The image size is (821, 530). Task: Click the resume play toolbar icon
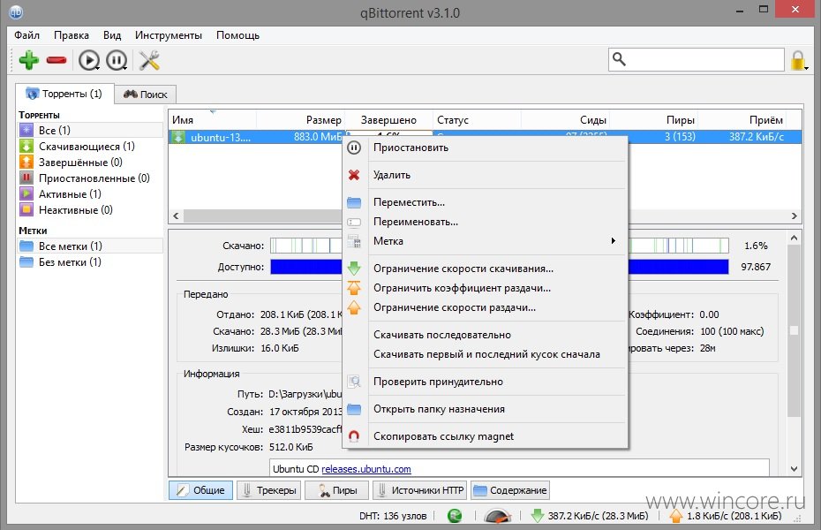point(89,60)
